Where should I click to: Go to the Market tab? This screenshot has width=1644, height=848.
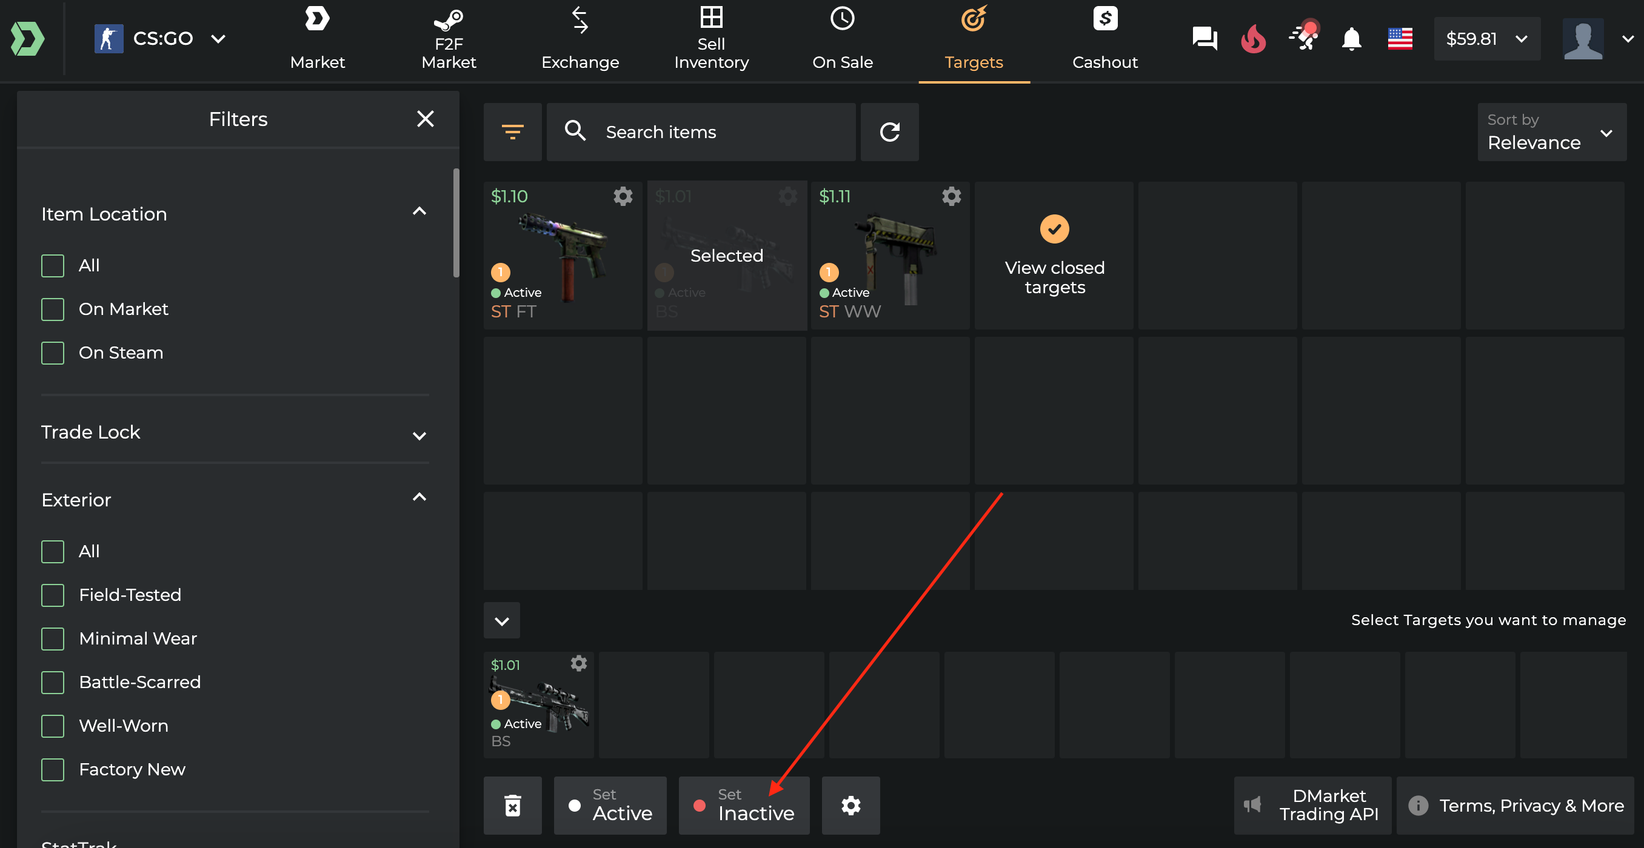[x=318, y=39]
